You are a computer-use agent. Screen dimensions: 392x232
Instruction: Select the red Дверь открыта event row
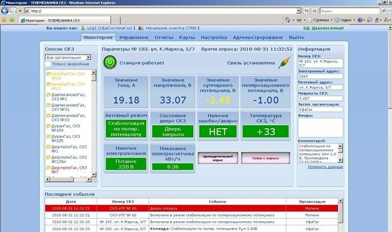point(191,208)
